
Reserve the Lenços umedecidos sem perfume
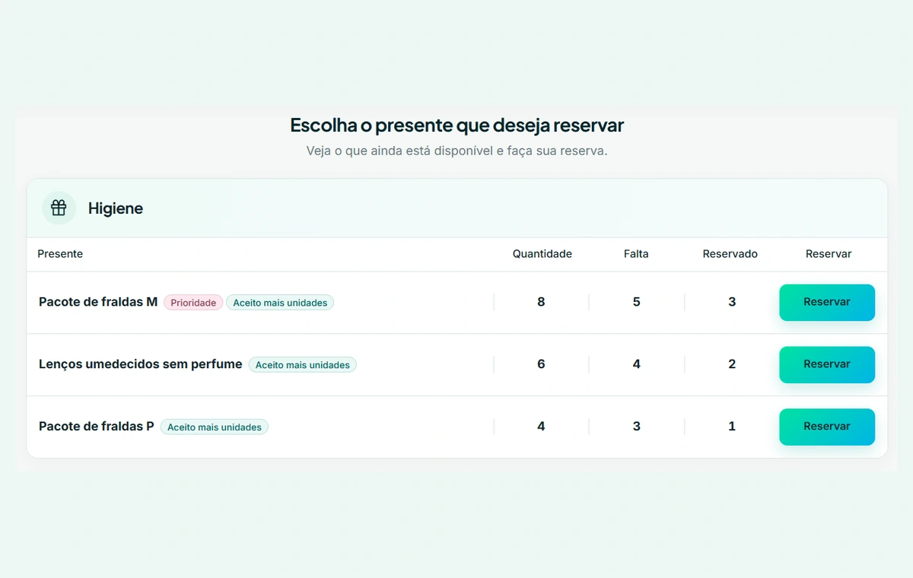827,365
